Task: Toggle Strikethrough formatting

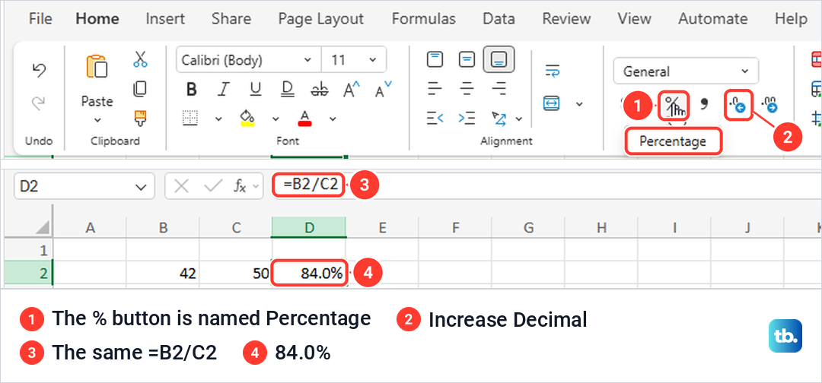Action: [x=319, y=90]
